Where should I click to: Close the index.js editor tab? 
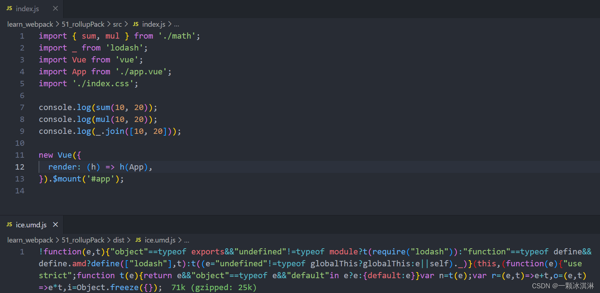click(55, 8)
